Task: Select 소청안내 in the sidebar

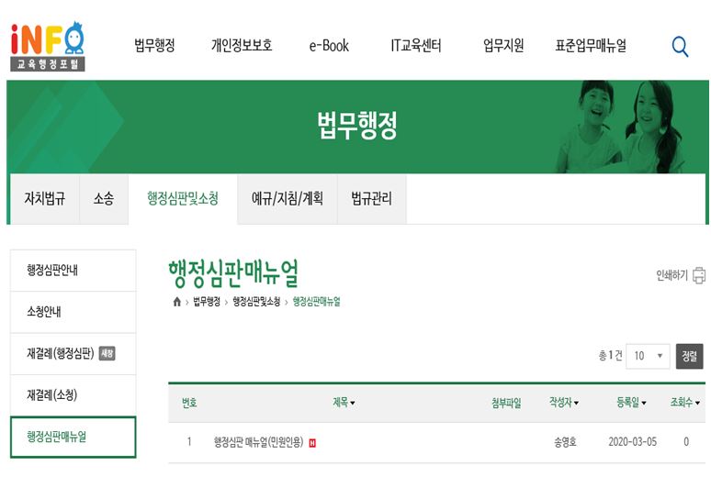Action: [x=73, y=312]
